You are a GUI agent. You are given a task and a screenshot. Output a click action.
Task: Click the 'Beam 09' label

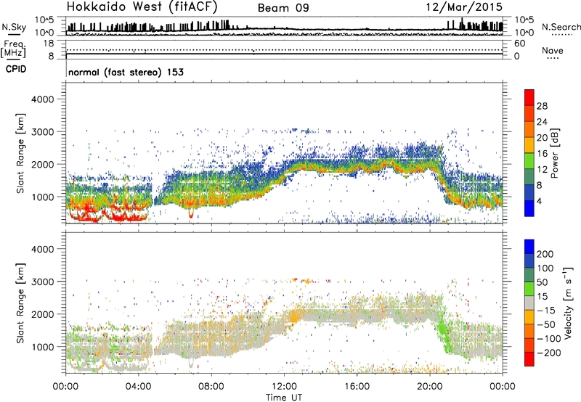[283, 8]
